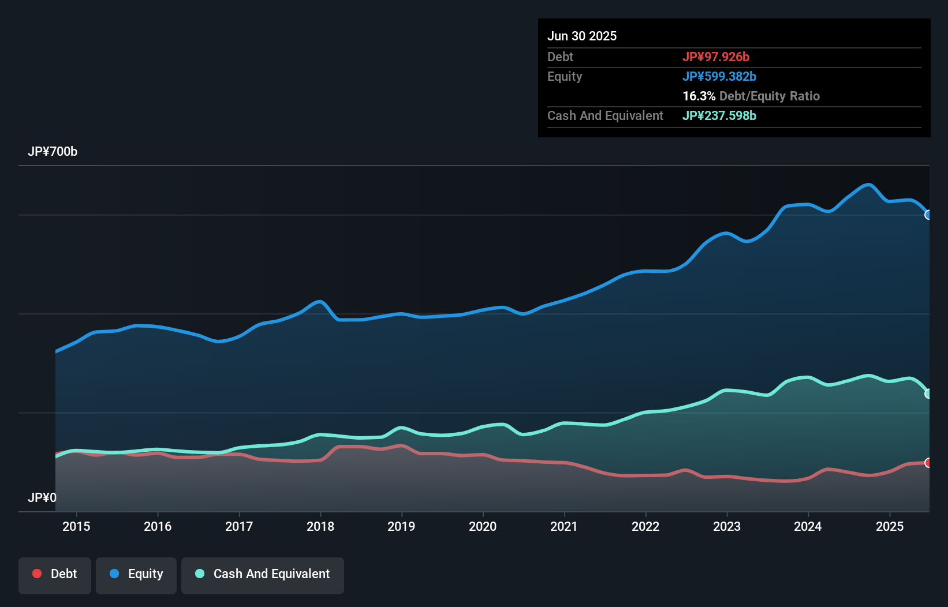Hide the Equity series via legend label

(x=145, y=574)
